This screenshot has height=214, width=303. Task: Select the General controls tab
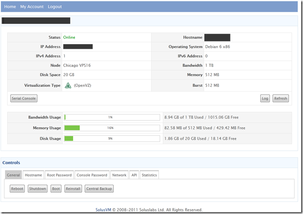13,175
